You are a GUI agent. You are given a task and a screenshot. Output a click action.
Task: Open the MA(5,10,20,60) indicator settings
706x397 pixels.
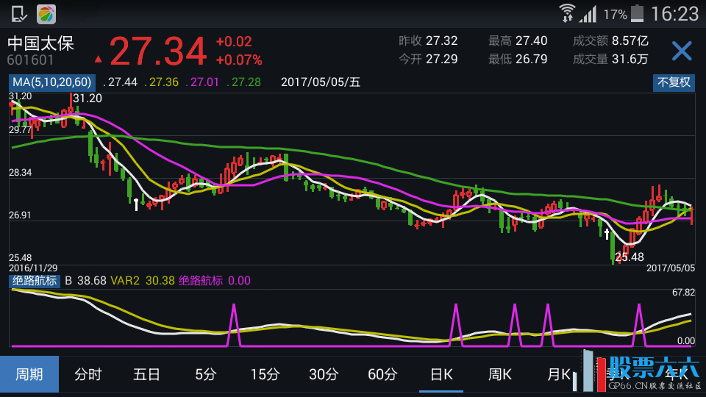[x=51, y=82]
